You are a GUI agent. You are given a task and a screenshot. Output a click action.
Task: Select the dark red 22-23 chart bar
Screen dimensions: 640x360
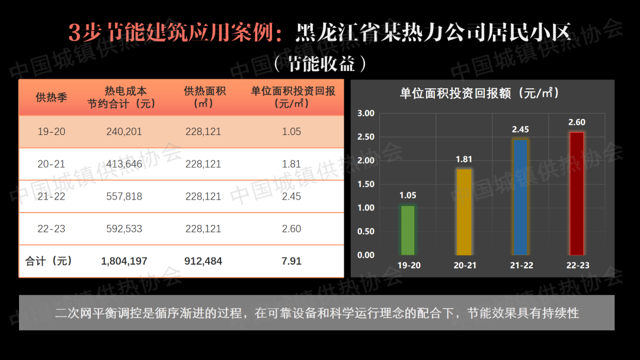577,194
